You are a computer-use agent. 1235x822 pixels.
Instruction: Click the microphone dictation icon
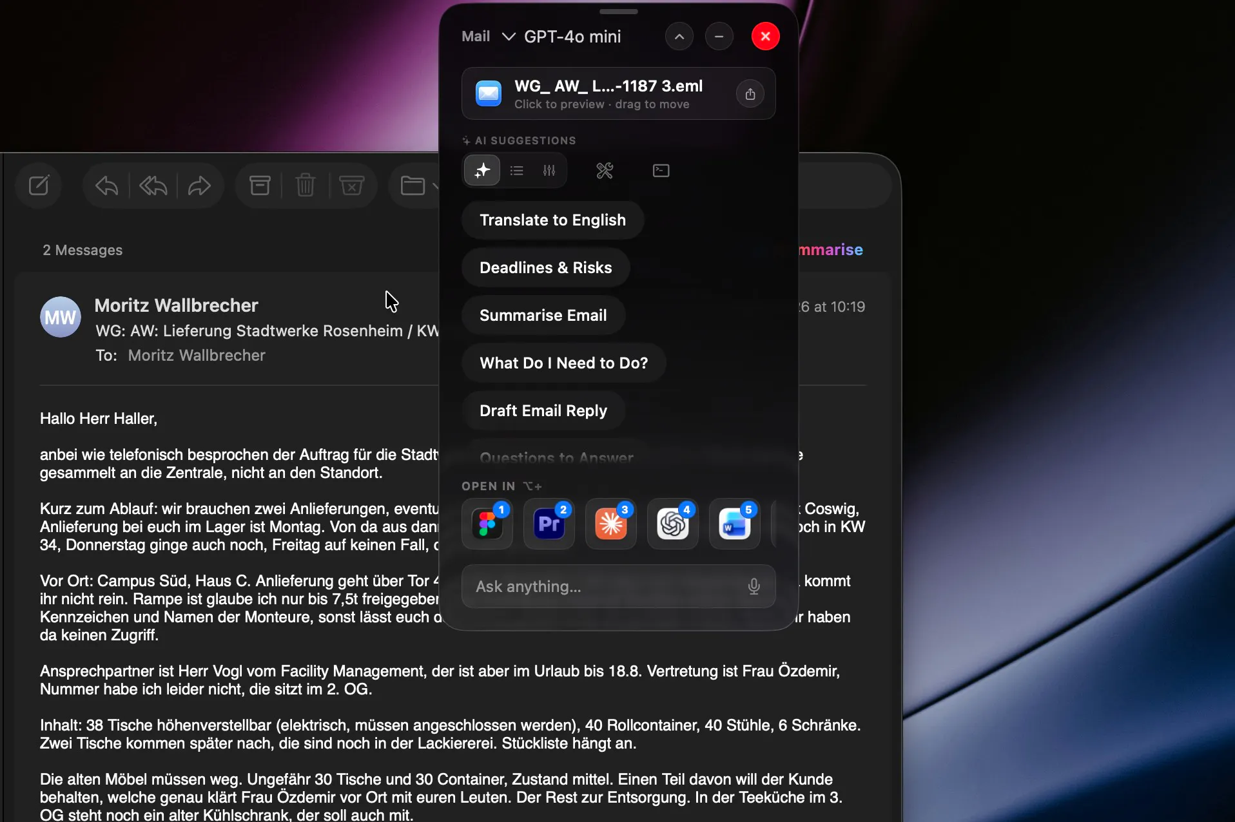tap(754, 587)
